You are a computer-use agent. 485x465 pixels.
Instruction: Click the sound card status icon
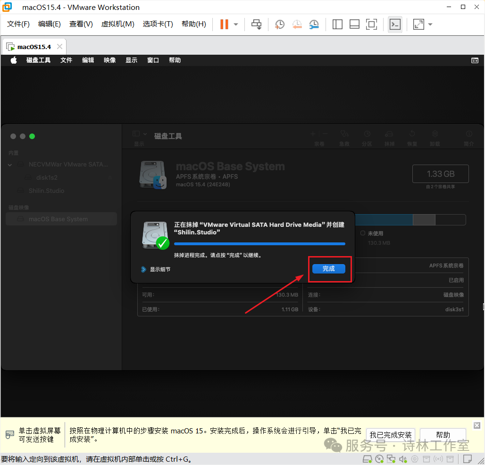(403, 459)
